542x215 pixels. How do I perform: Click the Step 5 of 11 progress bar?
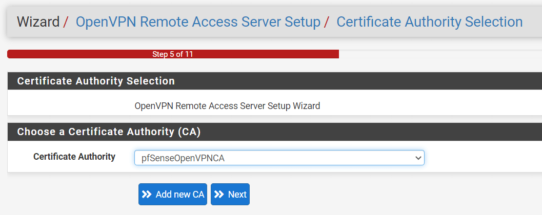tap(173, 54)
